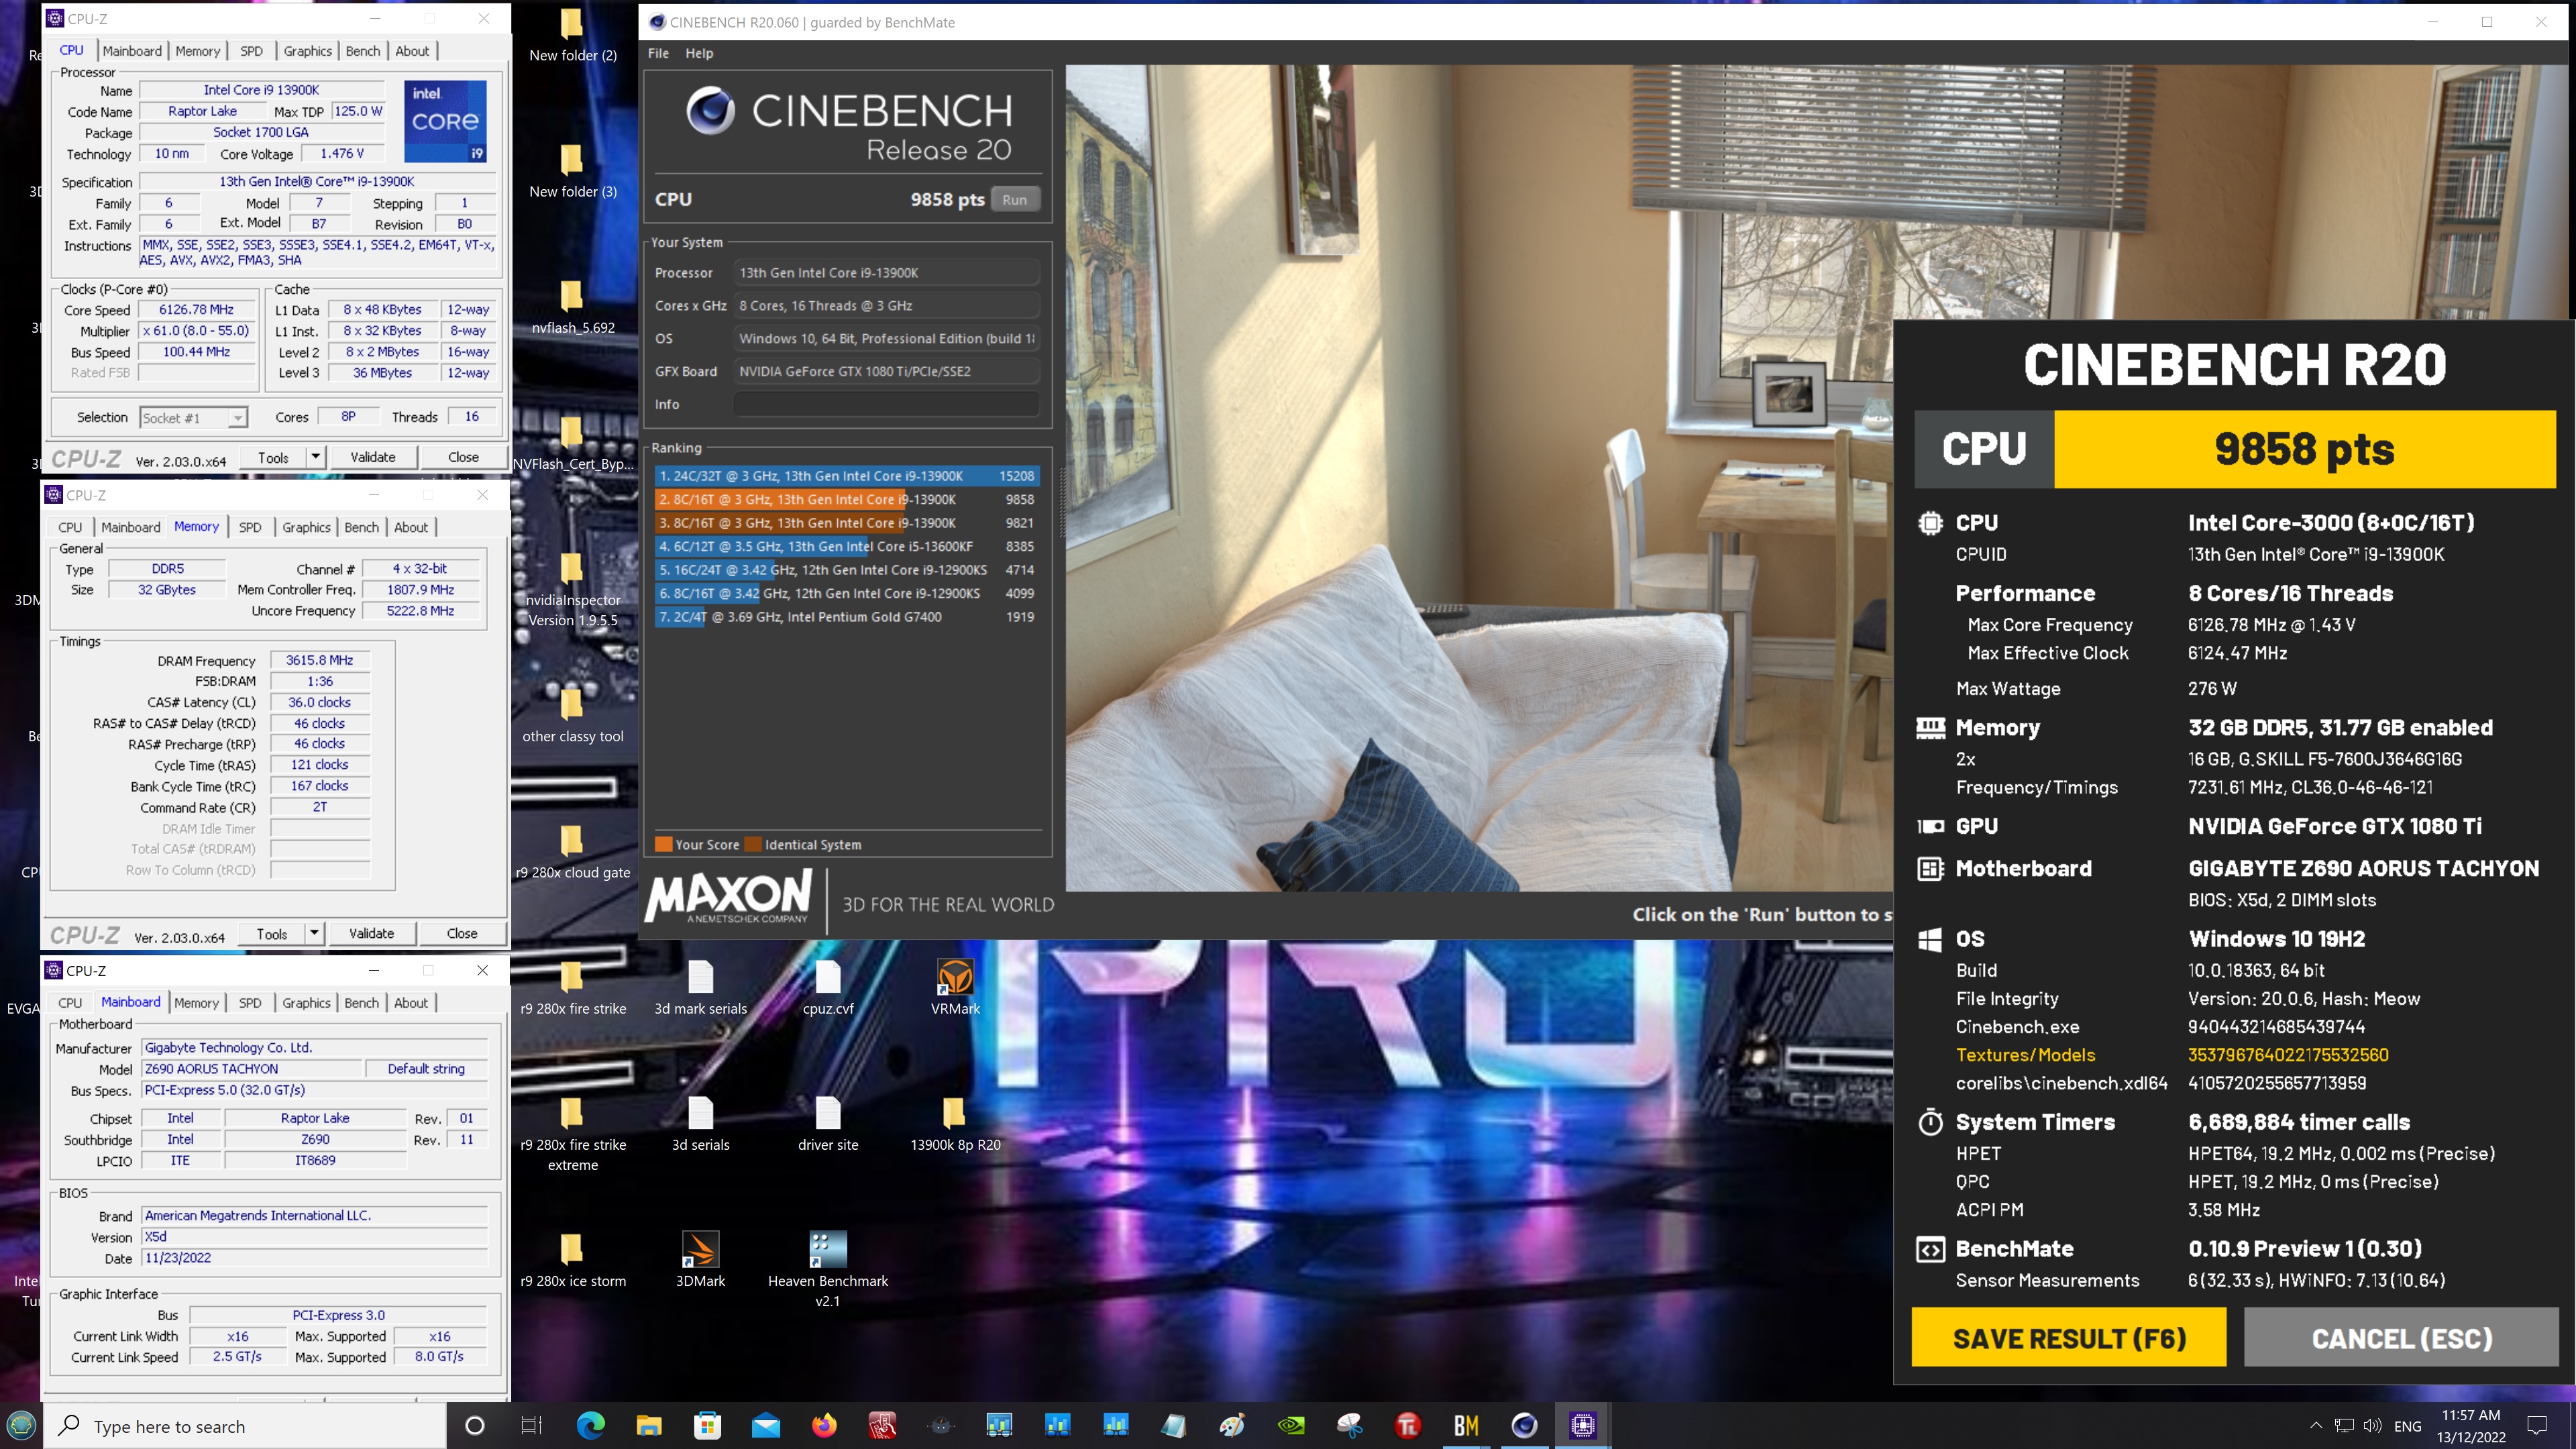Open About tab in CPU-Z CPU window
Screen dimensions: 2576x1449
click(x=412, y=51)
